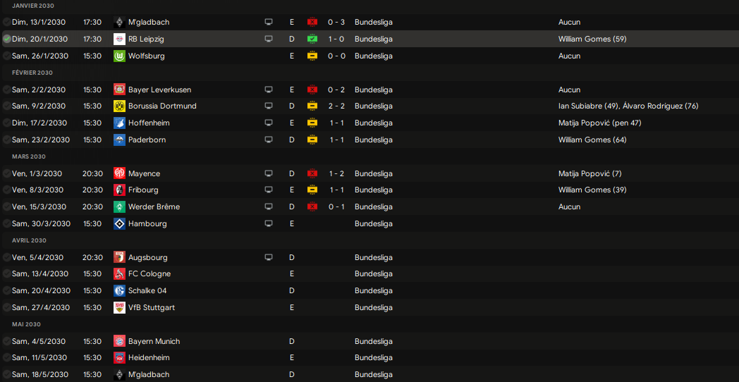Screen dimensions: 739x382
Task: Click the Paderborn club badge
Action: 119,140
